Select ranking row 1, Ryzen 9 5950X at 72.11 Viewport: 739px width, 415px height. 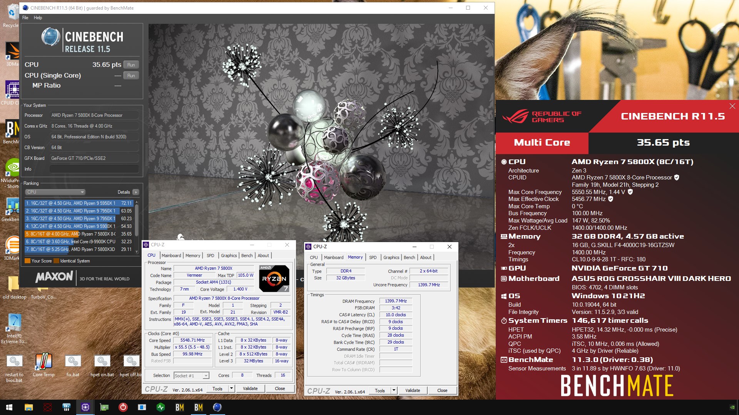[79, 203]
